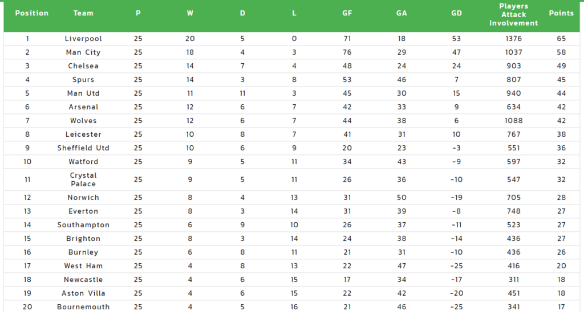Screen dimensions: 584x315
Task: Select the Sheffield Utd team cell
Action: pos(83,148)
